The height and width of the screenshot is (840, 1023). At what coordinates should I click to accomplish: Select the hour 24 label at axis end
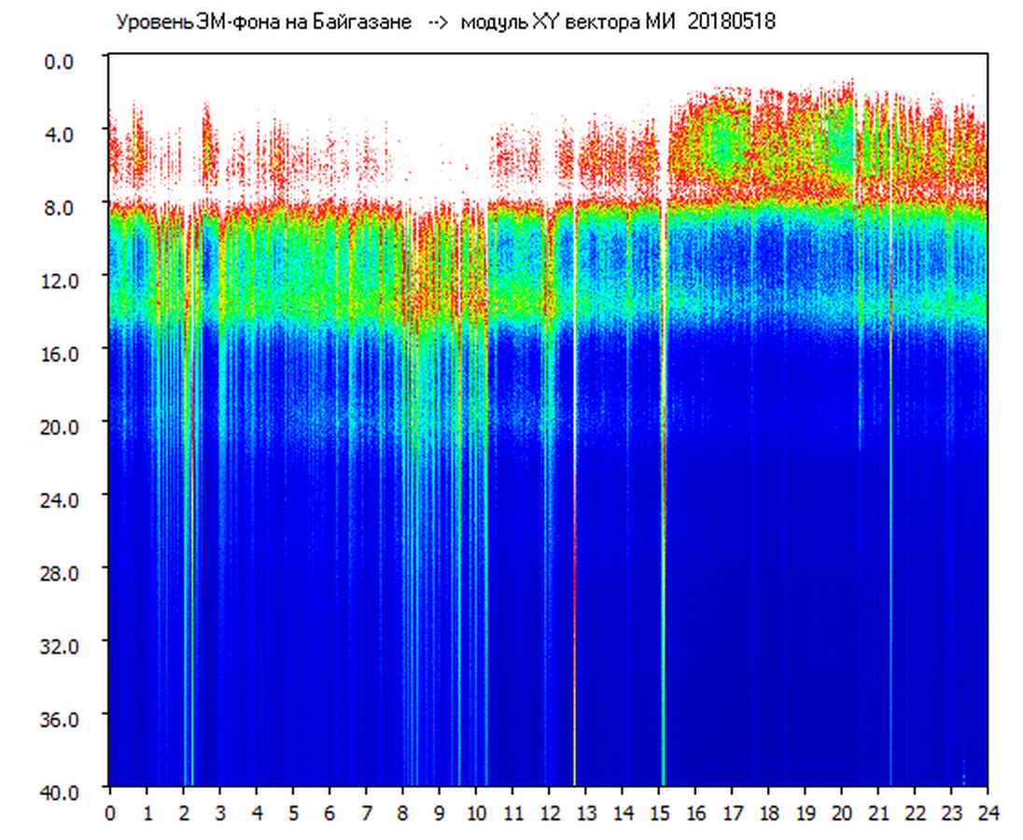click(x=987, y=813)
